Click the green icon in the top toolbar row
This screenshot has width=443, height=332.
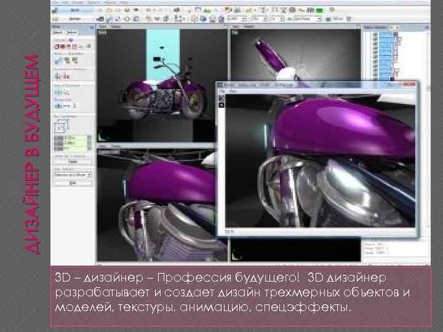(319, 10)
